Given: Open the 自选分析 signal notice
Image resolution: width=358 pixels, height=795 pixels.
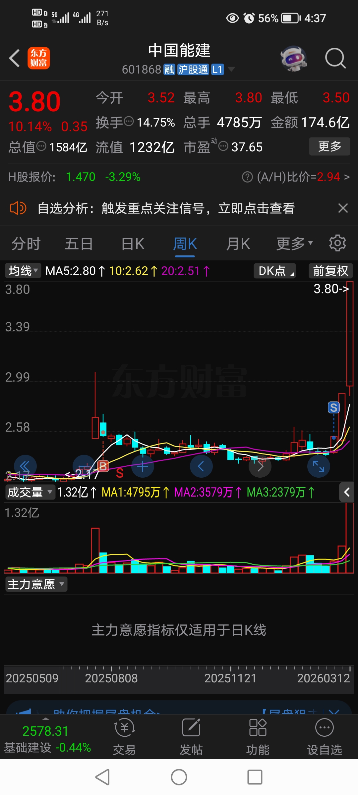Looking at the screenshot, I should pyautogui.click(x=166, y=208).
